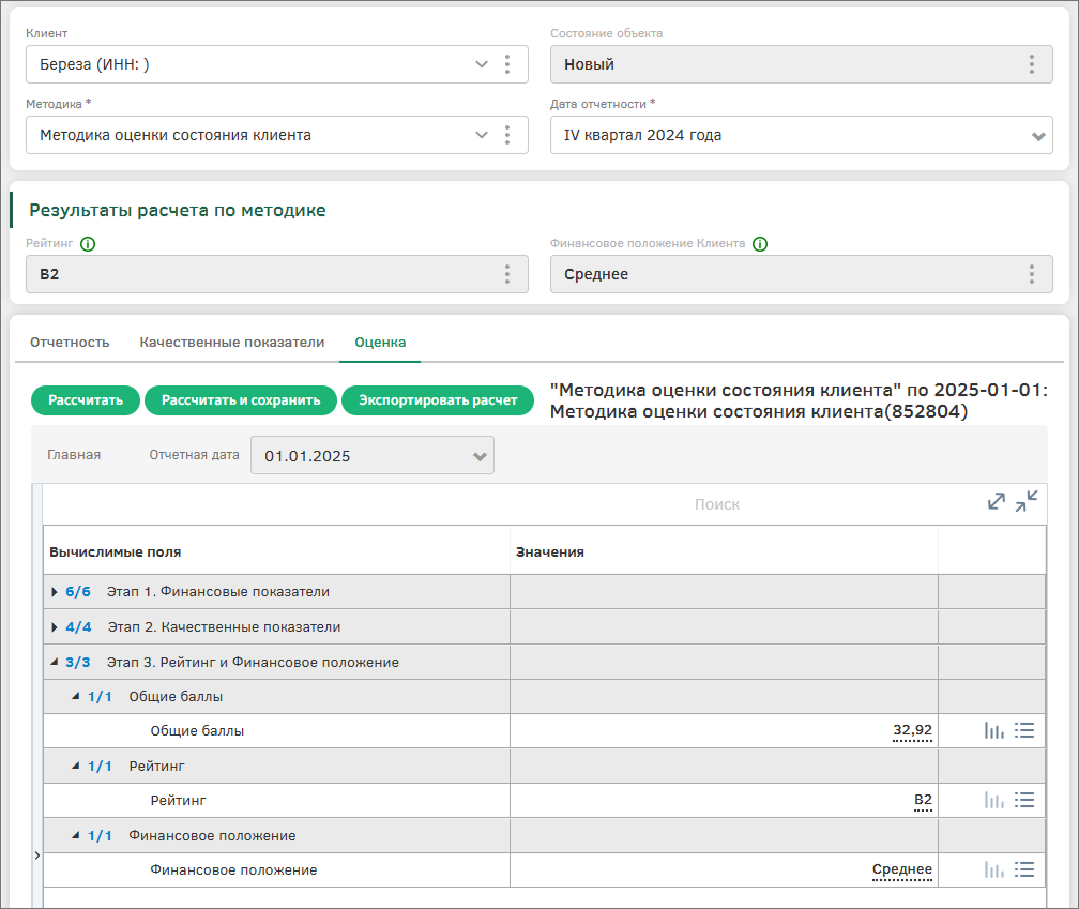Click the Состояние объекта field showing Новый
The height and width of the screenshot is (909, 1079).
[801, 64]
